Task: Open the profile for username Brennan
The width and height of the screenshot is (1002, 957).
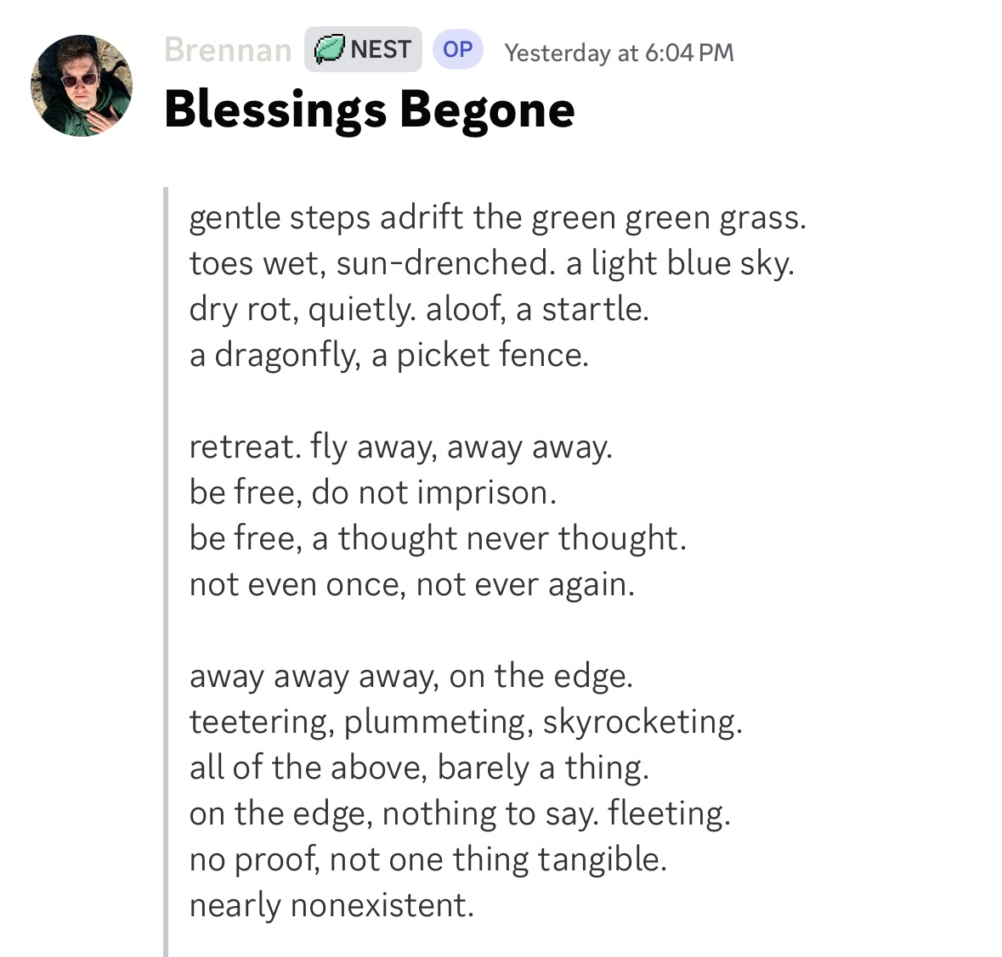Action: (x=228, y=50)
